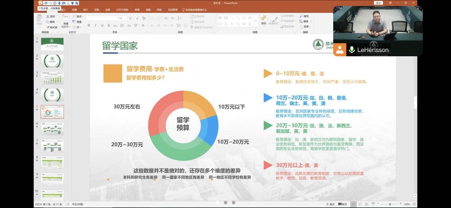451x208 pixels.
Task: Open the Design (设计) ribbon tab
Action: (x=85, y=9)
